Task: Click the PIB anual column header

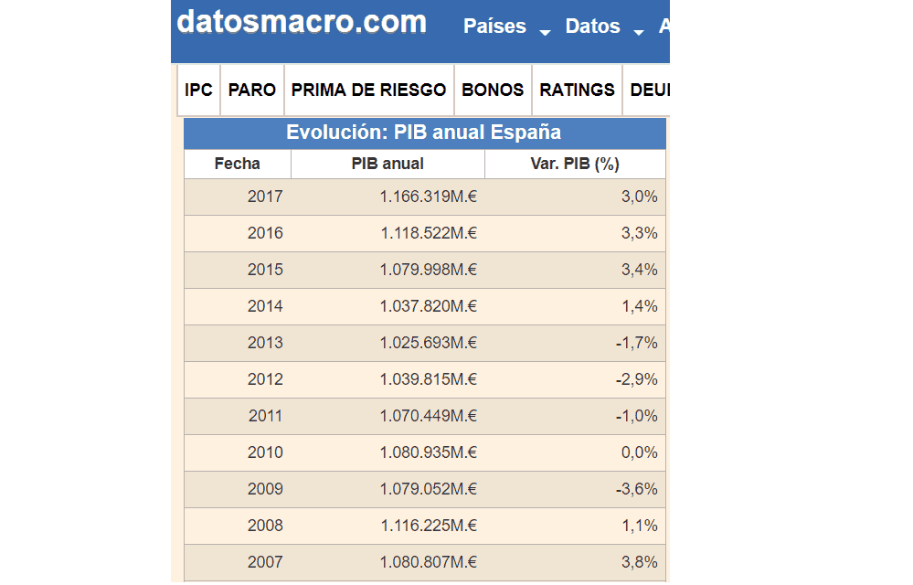Action: [x=387, y=164]
